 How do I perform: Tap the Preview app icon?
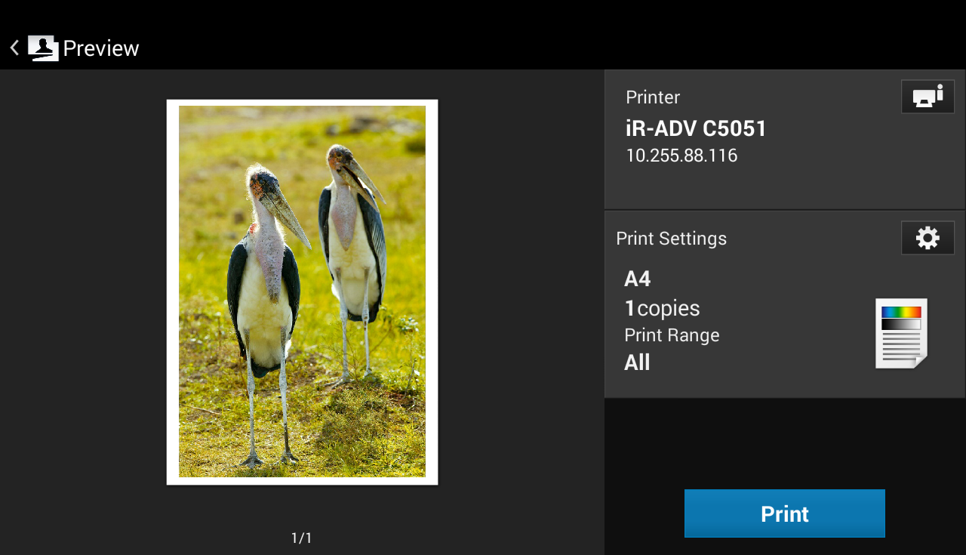43,48
